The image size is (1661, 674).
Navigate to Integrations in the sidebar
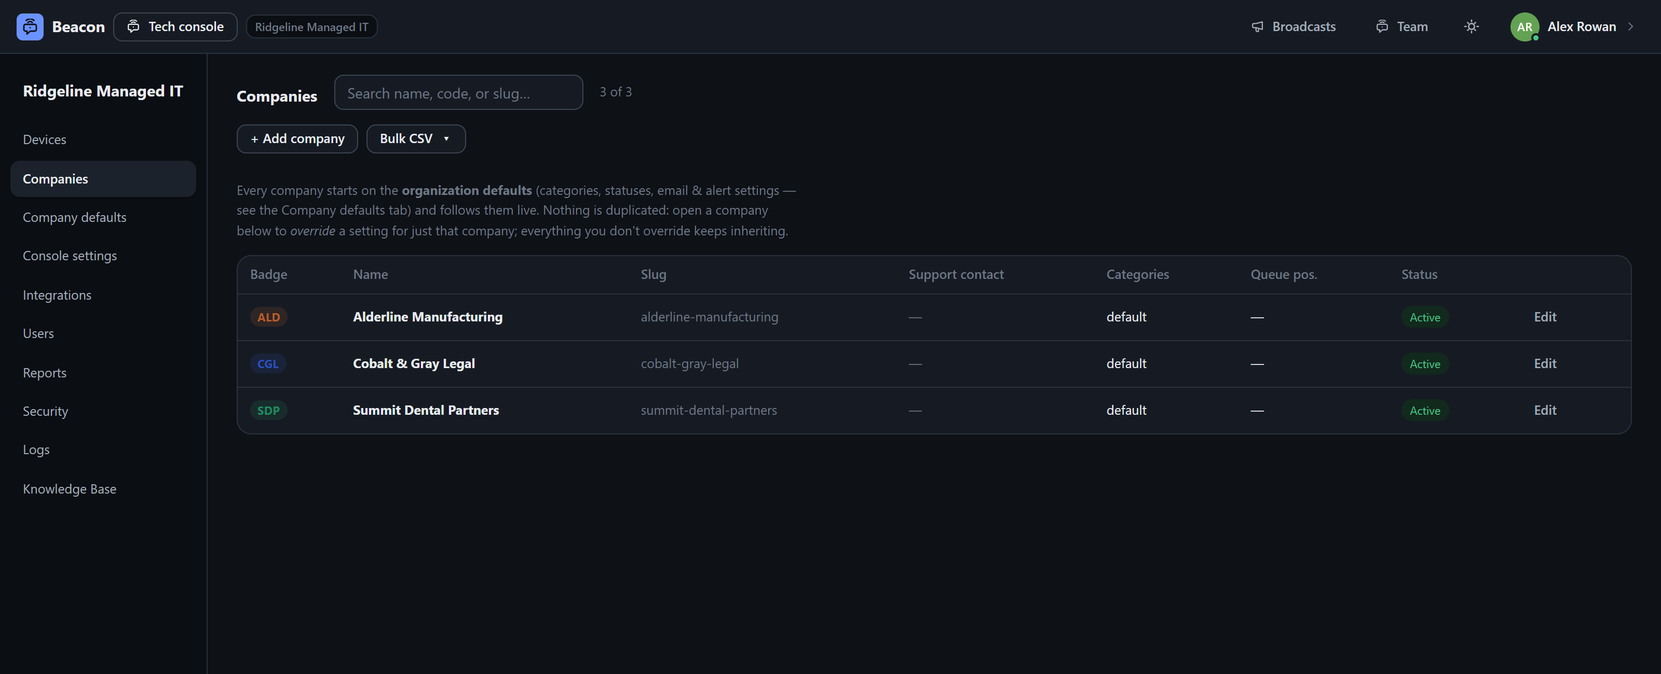[x=103, y=294]
